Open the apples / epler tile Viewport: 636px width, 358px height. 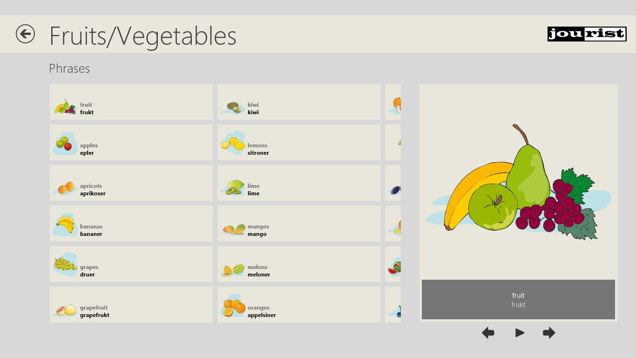[x=131, y=143]
